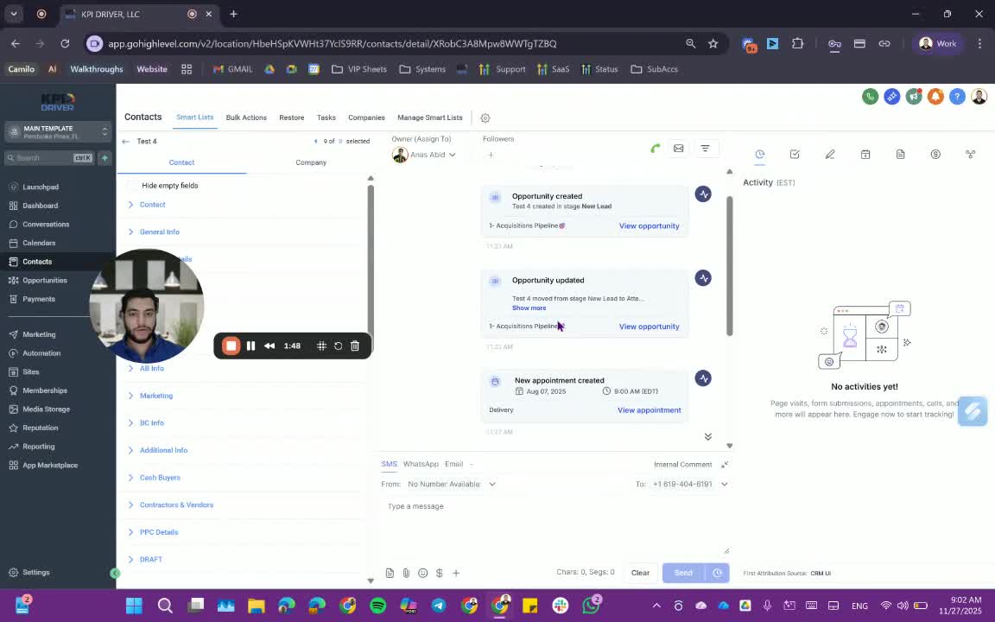The image size is (995, 622).
Task: Call contact with green phone icon
Action: (x=656, y=149)
